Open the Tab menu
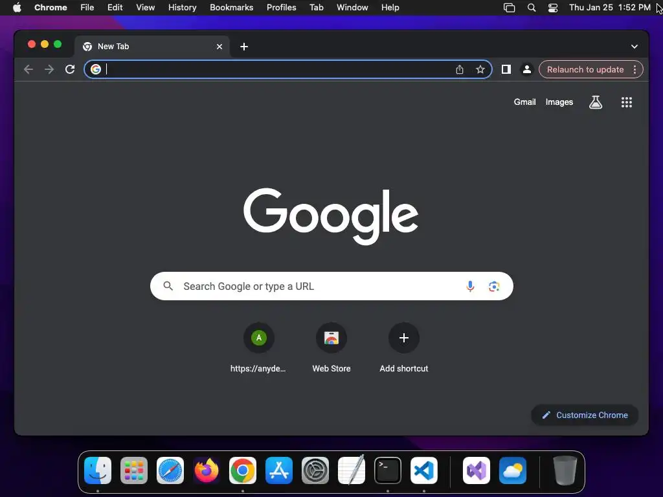663x497 pixels. click(316, 7)
